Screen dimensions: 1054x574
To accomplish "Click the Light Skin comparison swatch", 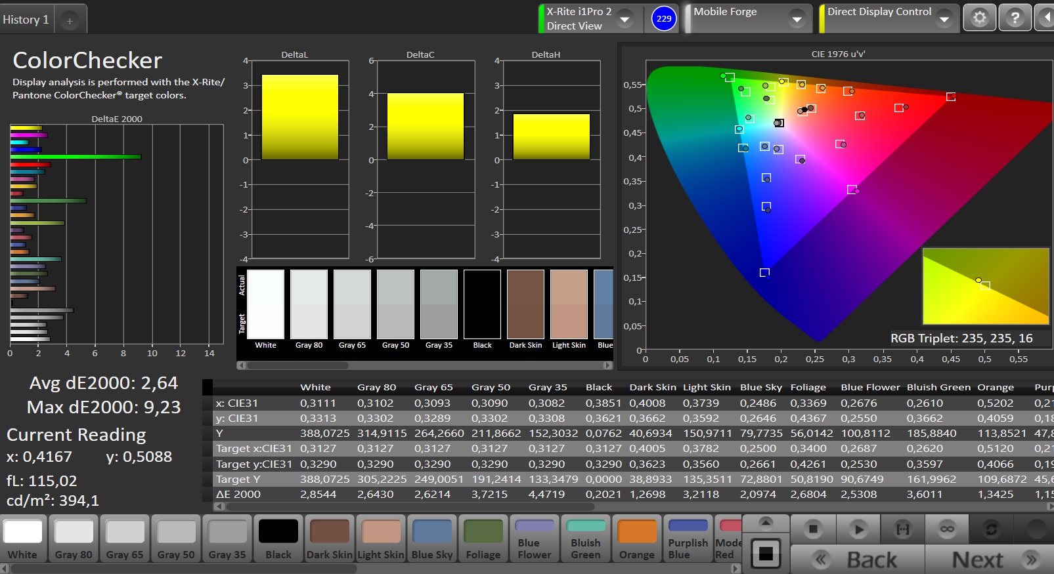I will 569,304.
